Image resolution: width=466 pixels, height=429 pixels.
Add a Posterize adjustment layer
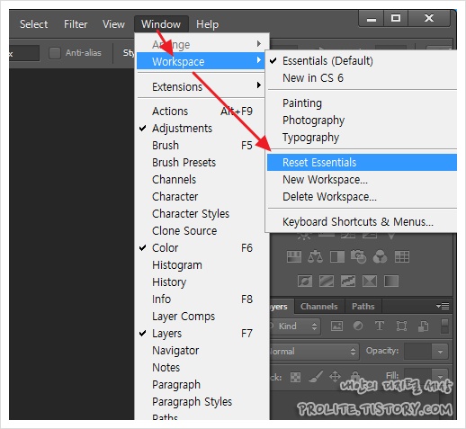pos(327,282)
